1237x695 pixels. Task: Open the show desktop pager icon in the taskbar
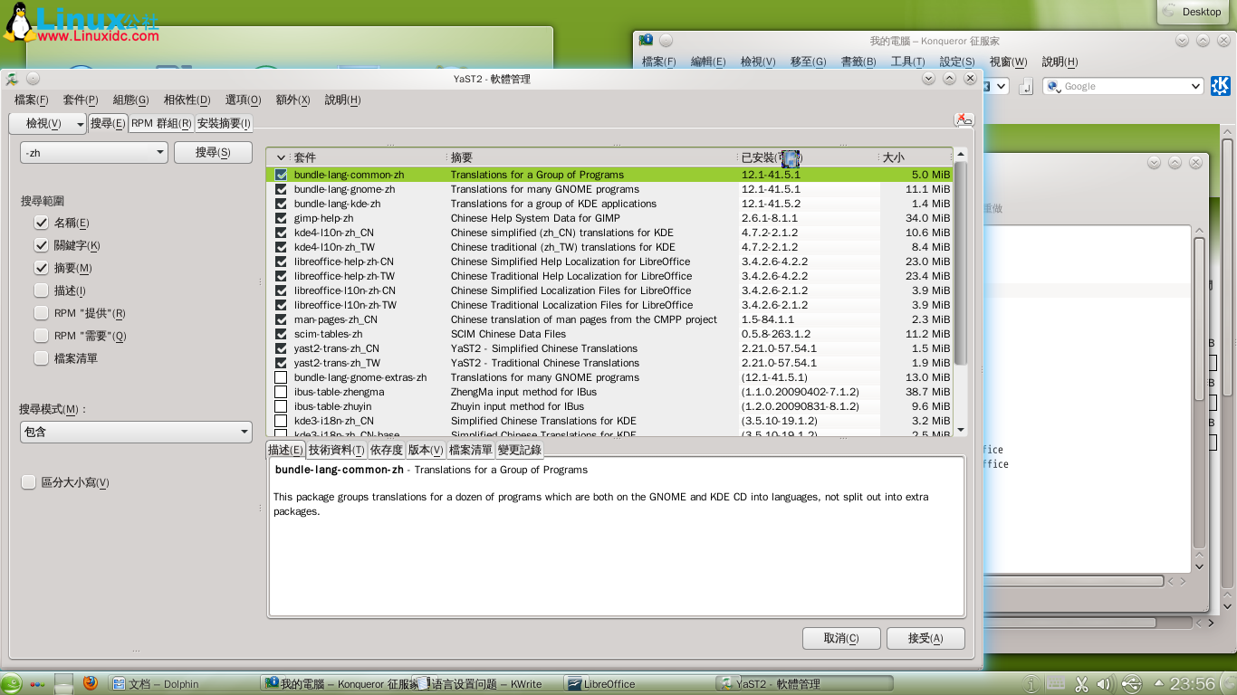tap(63, 683)
